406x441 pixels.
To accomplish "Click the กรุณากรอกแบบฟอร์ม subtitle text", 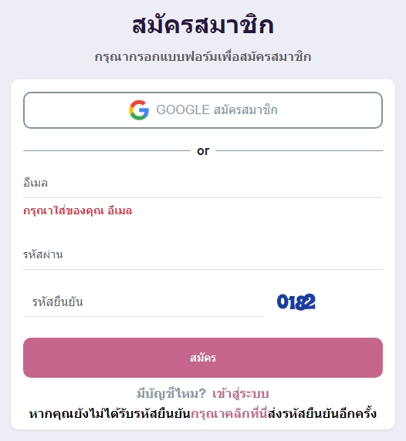I will (203, 57).
